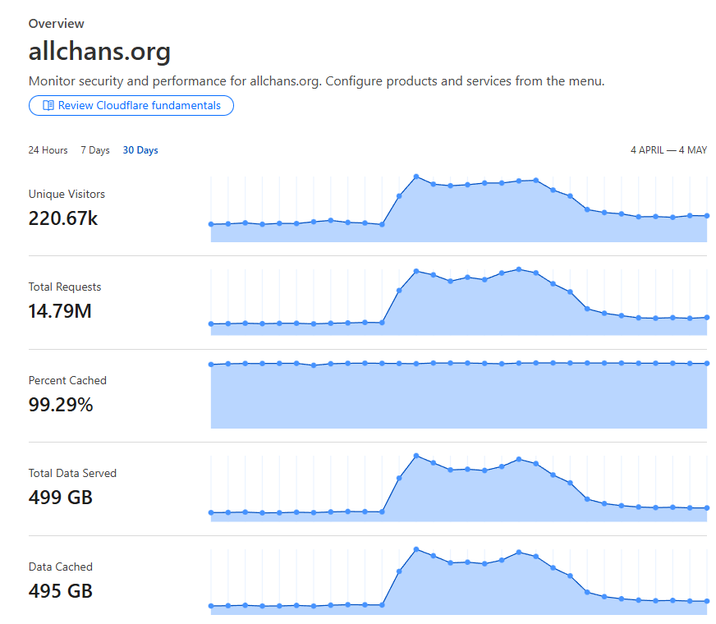Click the peak point on Total Data Served chart
Viewport: 716px width, 624px height.
[x=416, y=456]
